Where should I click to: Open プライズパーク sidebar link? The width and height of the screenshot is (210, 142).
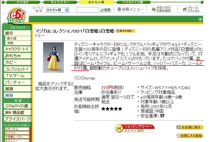pyautogui.click(x=17, y=119)
